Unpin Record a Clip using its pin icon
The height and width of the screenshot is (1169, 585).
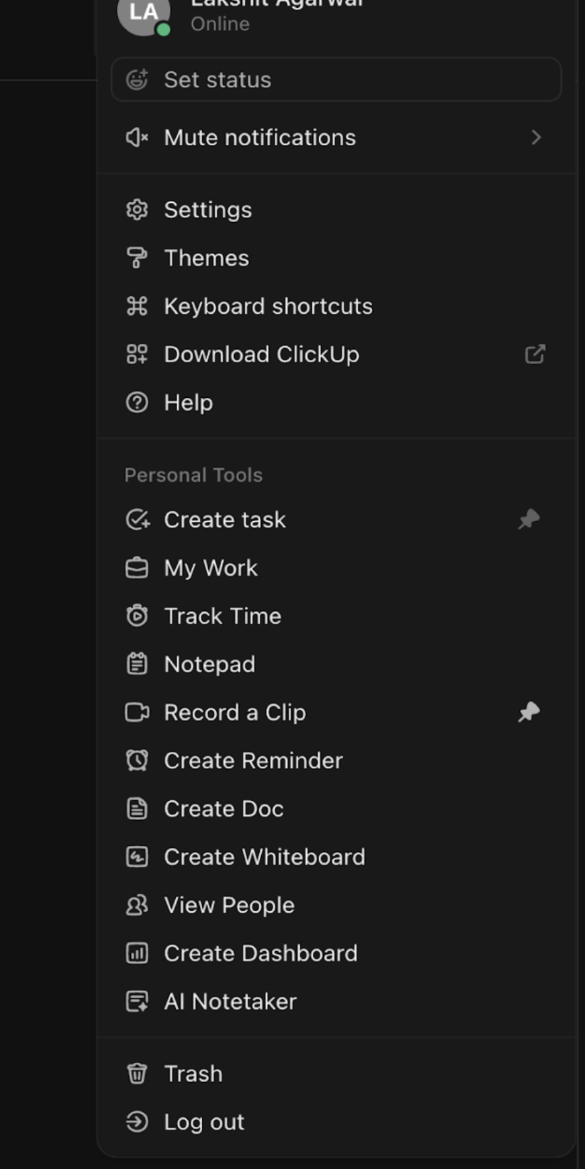pos(529,712)
